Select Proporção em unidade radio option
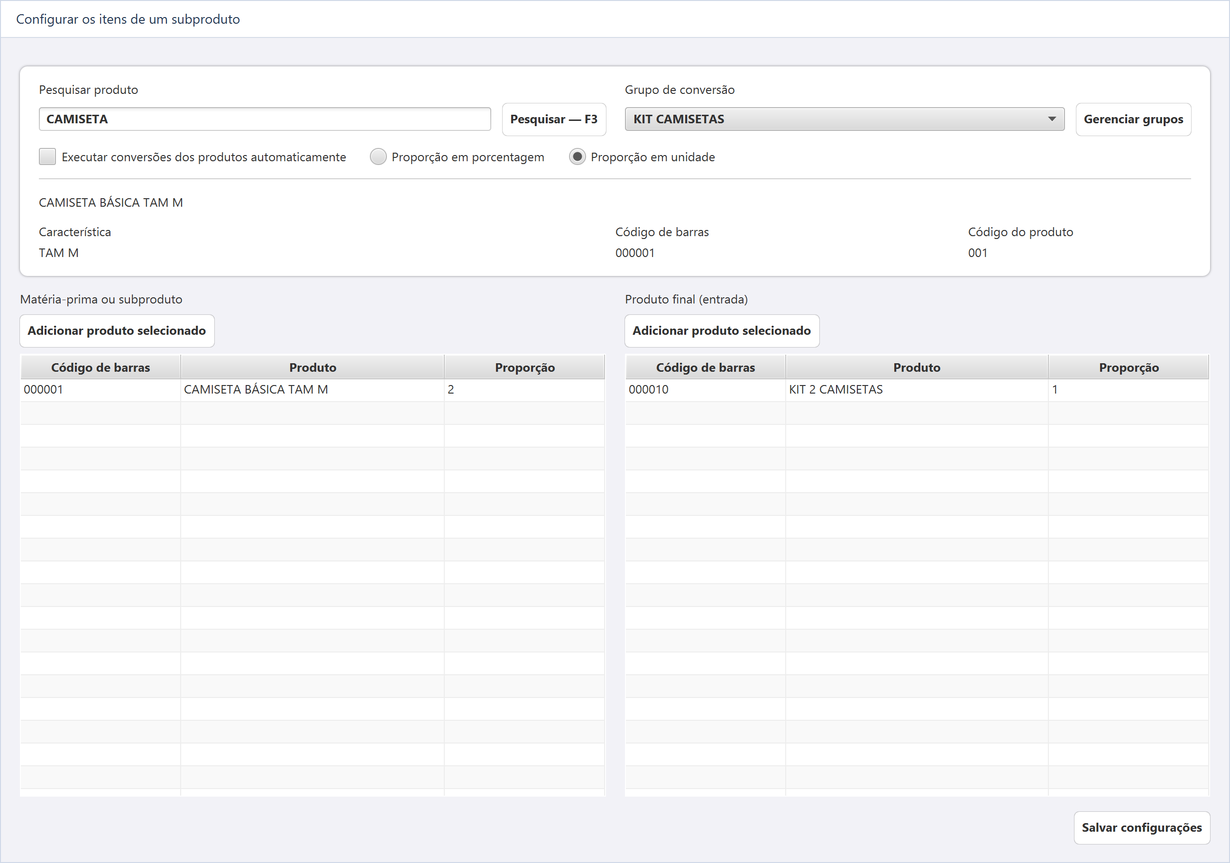Image resolution: width=1230 pixels, height=863 pixels. pyautogui.click(x=577, y=157)
